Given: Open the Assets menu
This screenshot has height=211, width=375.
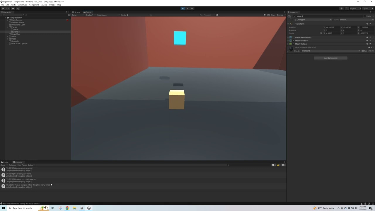Looking at the screenshot, I should coord(13,5).
